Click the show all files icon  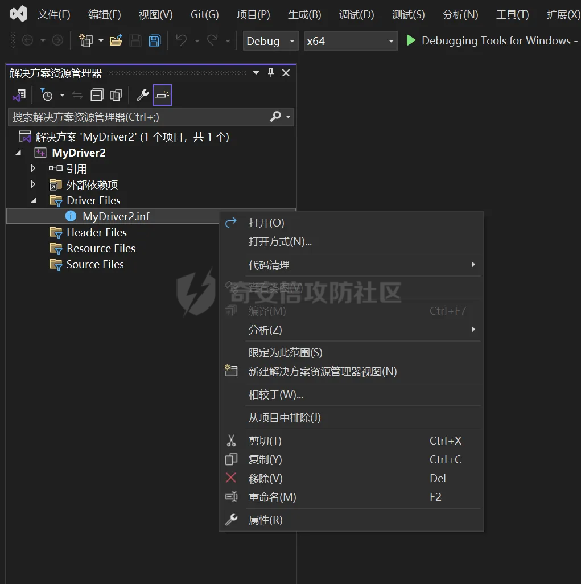point(116,96)
